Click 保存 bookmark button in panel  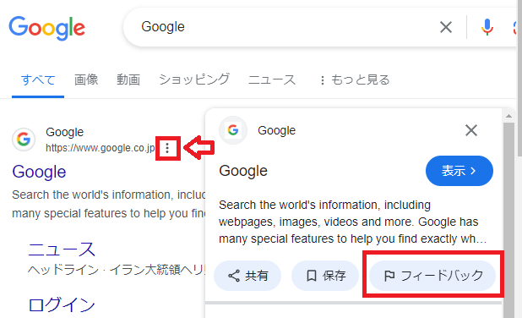coord(325,276)
